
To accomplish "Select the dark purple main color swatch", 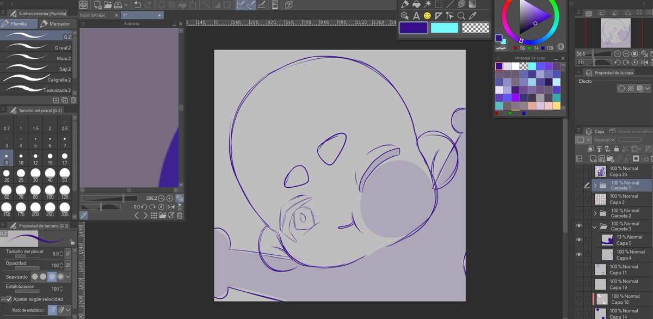I will (413, 28).
